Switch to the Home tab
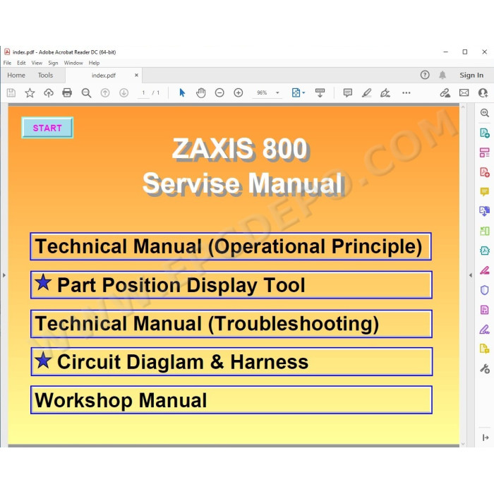 point(16,75)
